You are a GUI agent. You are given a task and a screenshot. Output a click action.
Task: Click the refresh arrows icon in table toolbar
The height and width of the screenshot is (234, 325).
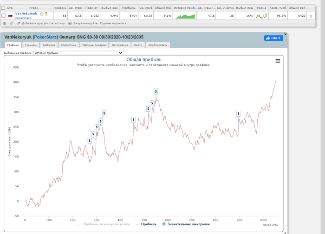pyautogui.click(x=12, y=23)
